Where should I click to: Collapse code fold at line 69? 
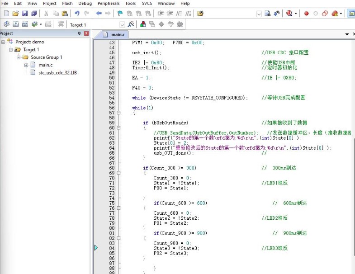tap(118, 173)
